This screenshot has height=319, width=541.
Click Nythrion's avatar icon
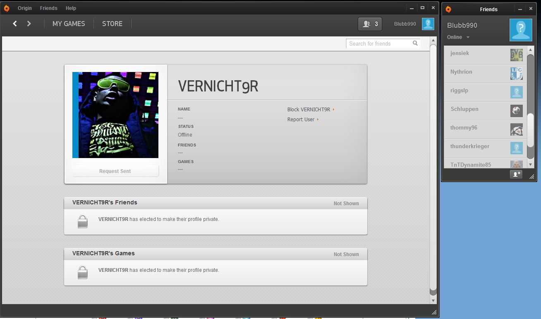517,74
